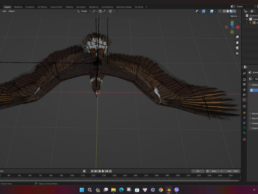Toggle the camera view icon

tap(237, 48)
